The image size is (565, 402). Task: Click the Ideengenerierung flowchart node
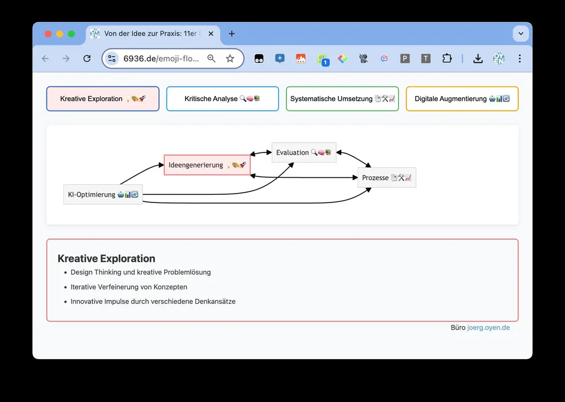207,165
